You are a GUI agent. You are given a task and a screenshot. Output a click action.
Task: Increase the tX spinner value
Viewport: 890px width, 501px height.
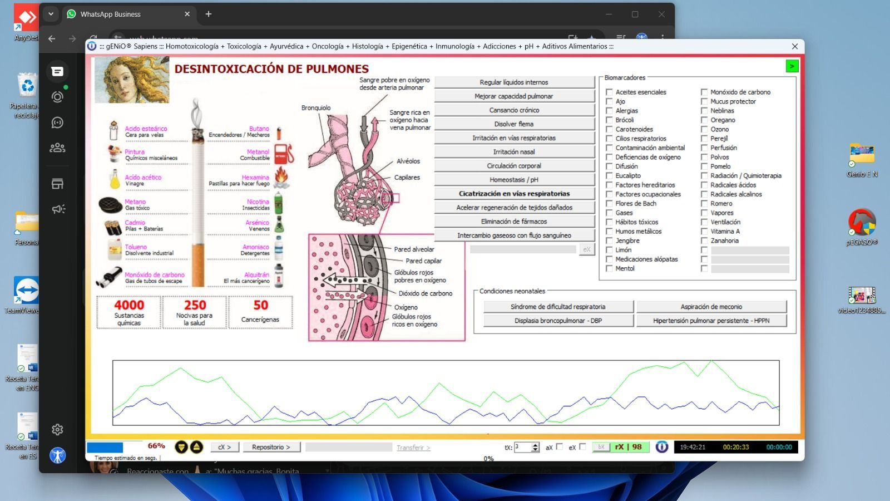click(x=535, y=445)
